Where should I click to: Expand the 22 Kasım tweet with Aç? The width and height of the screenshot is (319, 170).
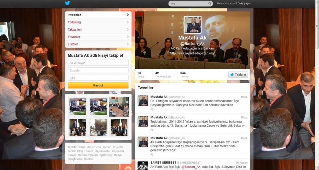[x=152, y=154]
